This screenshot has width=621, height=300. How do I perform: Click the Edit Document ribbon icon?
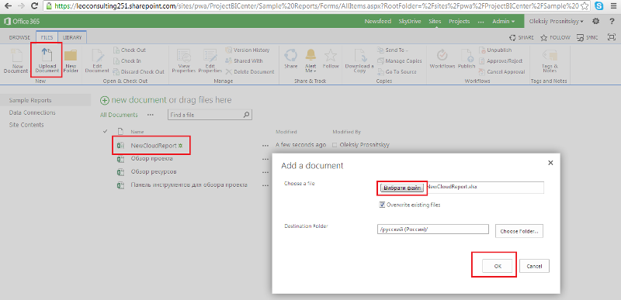(x=97, y=60)
